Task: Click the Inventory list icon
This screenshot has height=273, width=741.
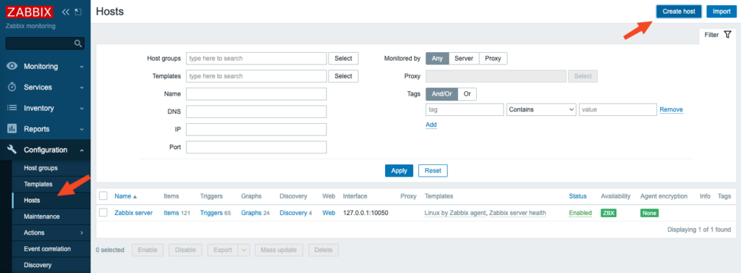Action: [12, 108]
